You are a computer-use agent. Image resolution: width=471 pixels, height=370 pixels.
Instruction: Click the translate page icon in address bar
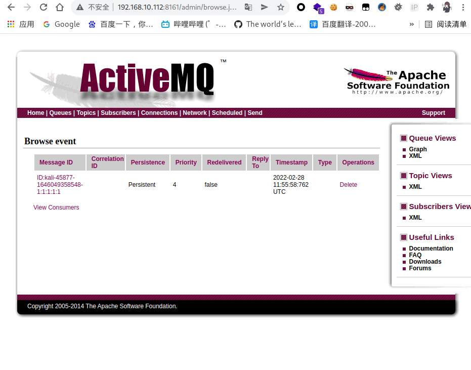tap(248, 7)
